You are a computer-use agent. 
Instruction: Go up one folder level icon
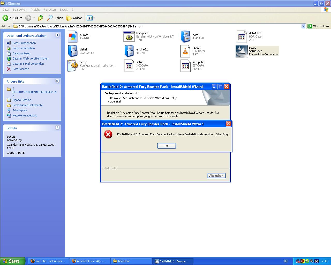click(41, 18)
